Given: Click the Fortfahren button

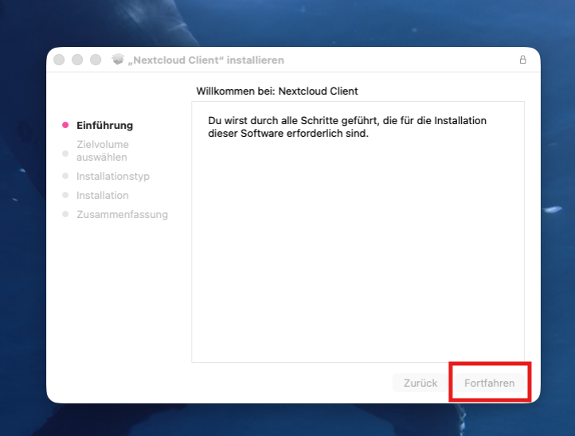Looking at the screenshot, I should pos(490,383).
